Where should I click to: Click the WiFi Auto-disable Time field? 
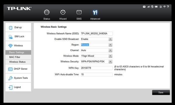click(97, 74)
